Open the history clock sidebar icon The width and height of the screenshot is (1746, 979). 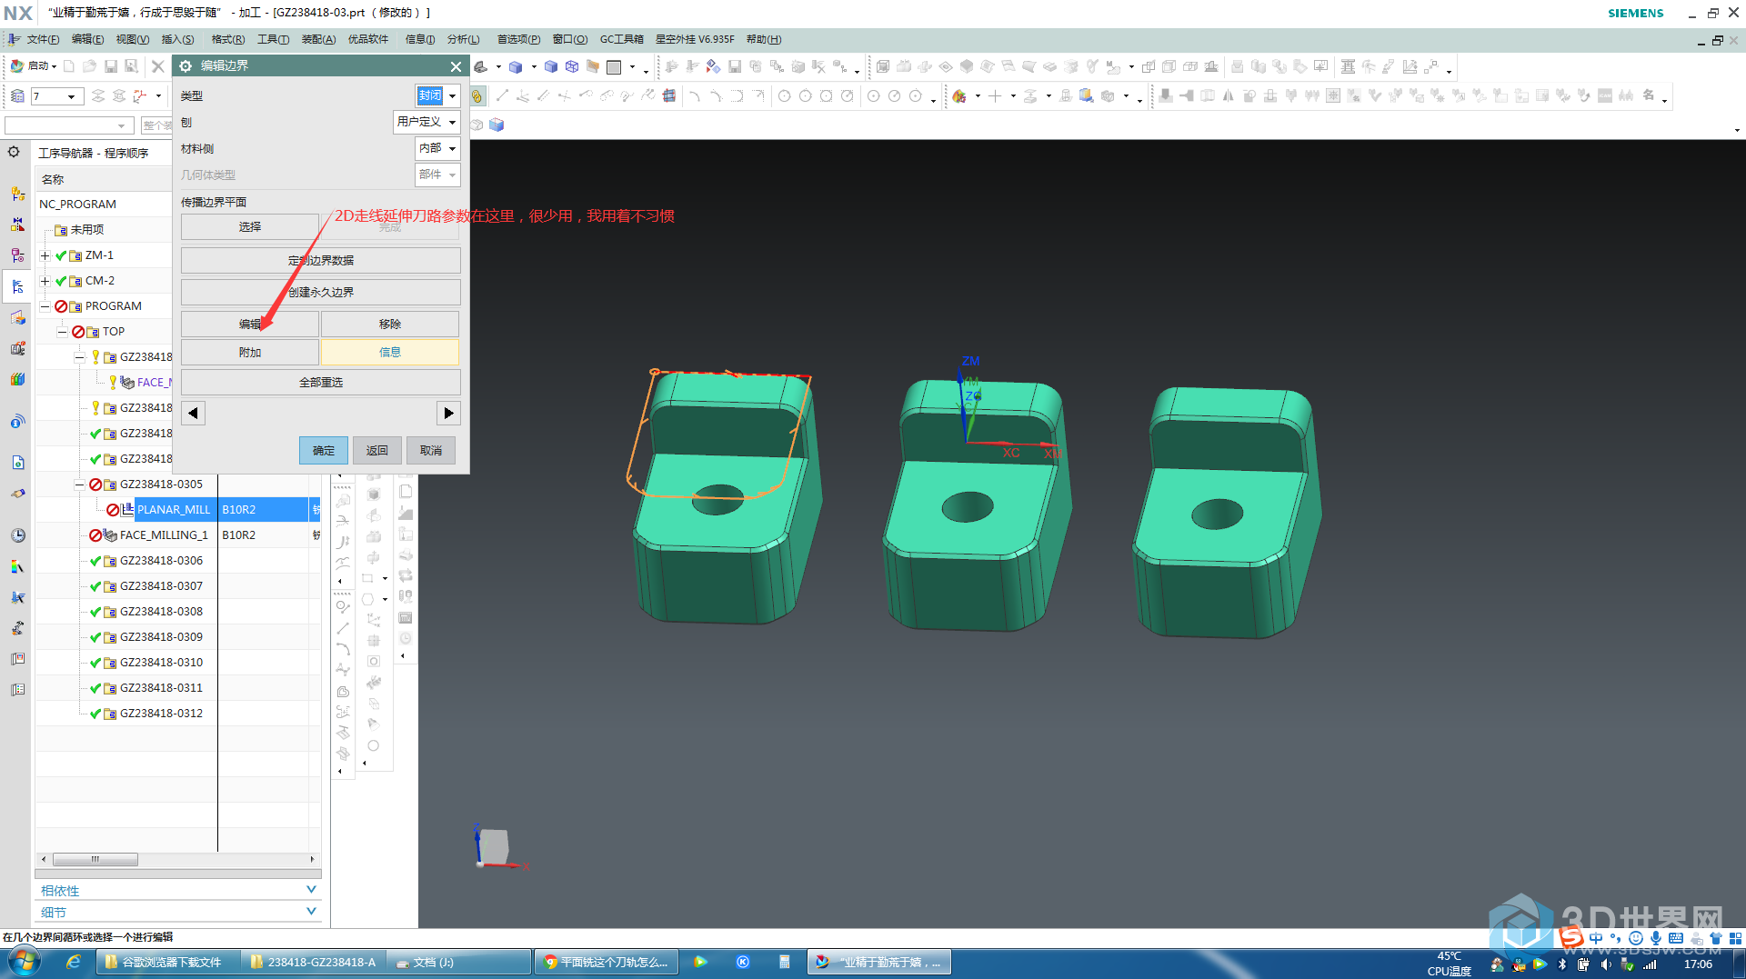(x=17, y=535)
